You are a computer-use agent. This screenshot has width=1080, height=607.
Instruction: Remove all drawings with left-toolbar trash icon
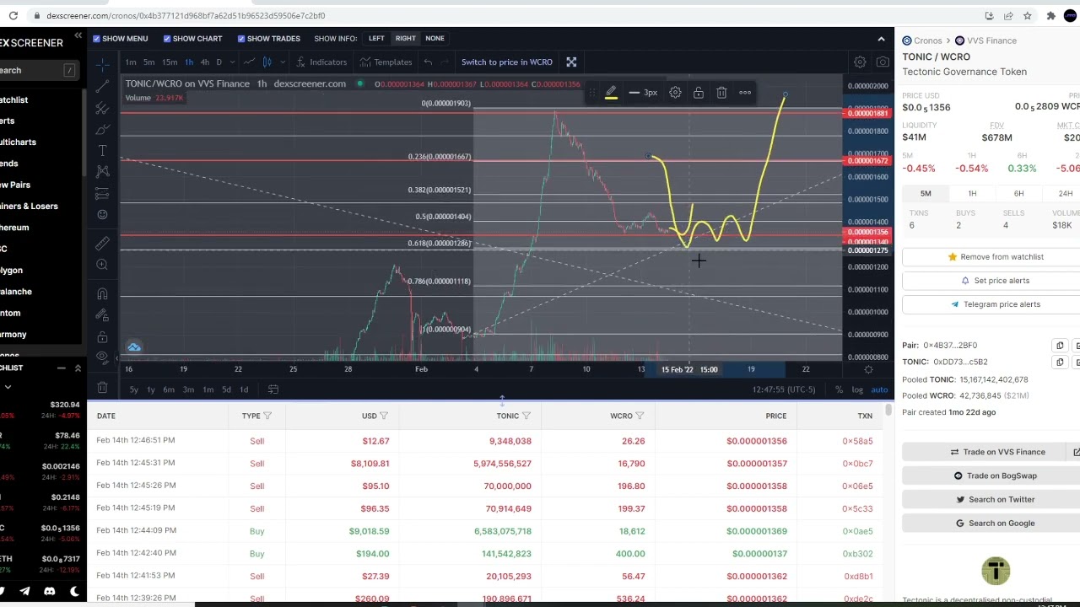(x=102, y=387)
